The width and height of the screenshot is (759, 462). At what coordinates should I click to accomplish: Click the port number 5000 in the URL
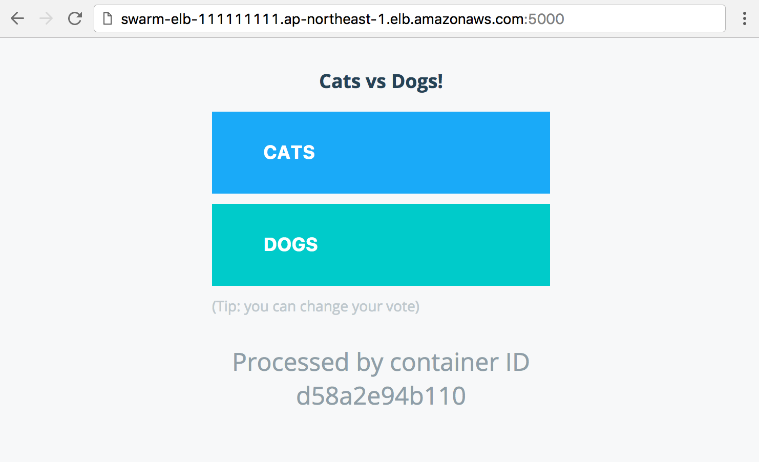click(546, 19)
